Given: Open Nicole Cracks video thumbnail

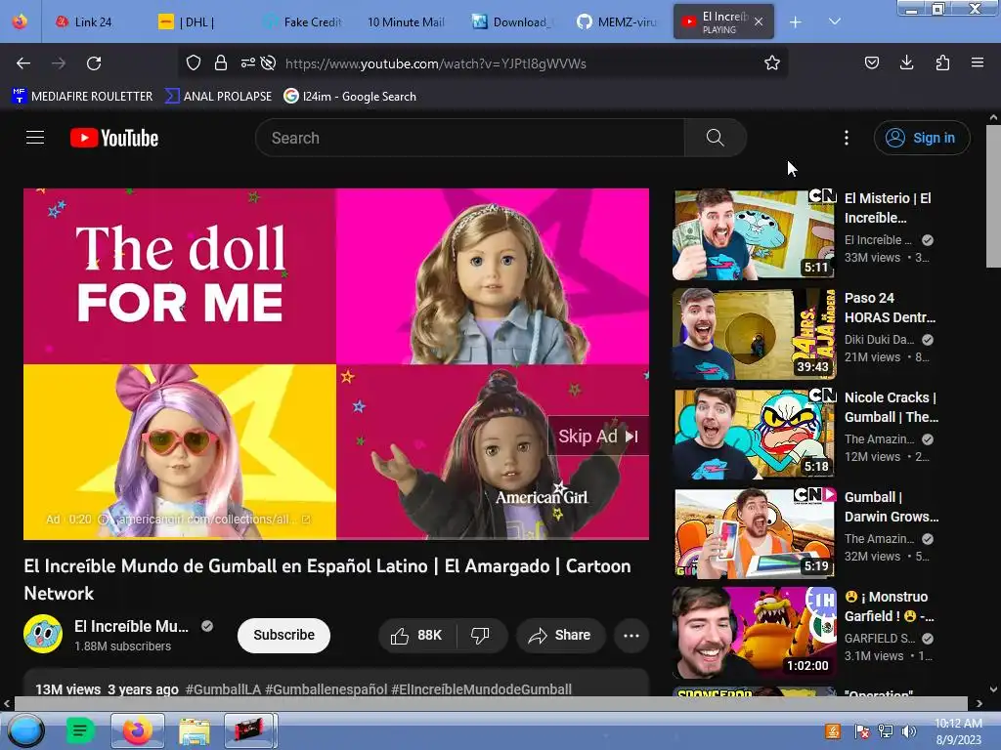Looking at the screenshot, I should pyautogui.click(x=754, y=434).
